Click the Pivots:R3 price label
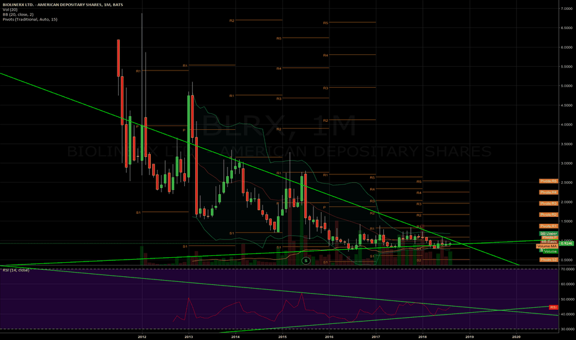Screen dimensions: 576x340 (548, 203)
